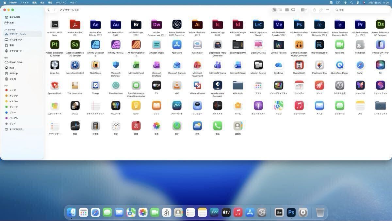Screen dimensions: 392x221
Task: Select Microsoft Word icon
Action: point(238,65)
